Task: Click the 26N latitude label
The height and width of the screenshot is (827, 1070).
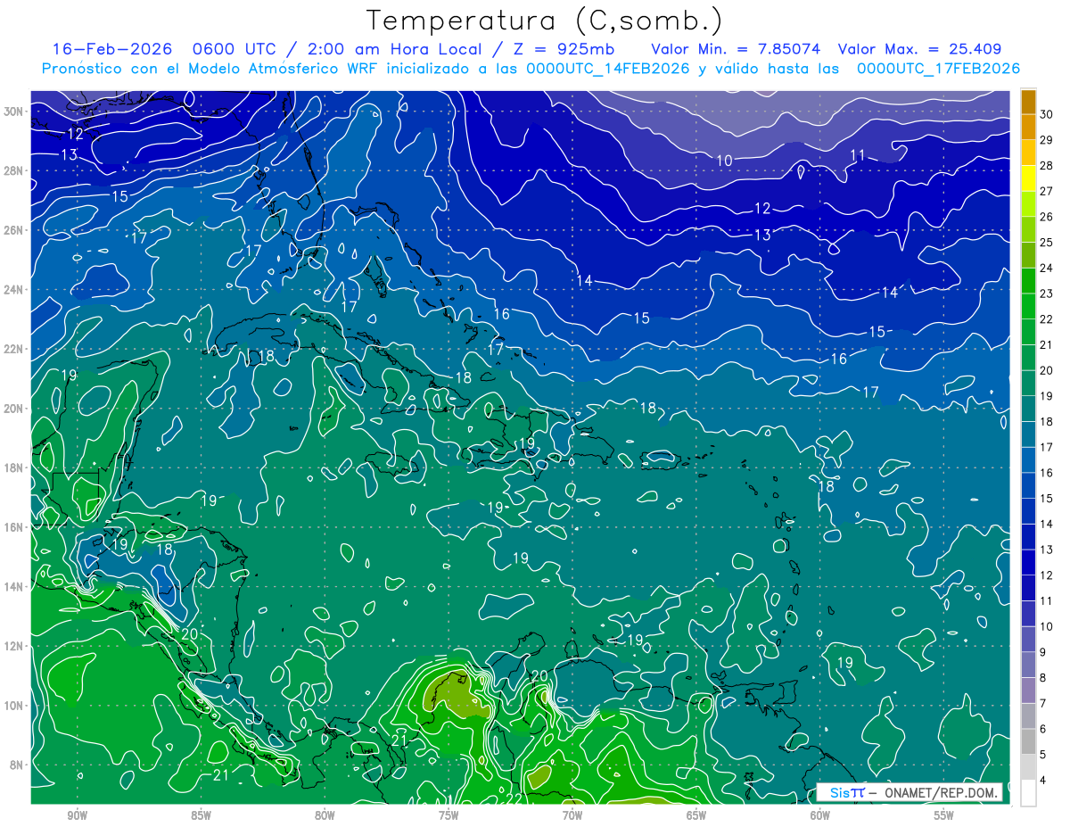Action: coord(13,230)
